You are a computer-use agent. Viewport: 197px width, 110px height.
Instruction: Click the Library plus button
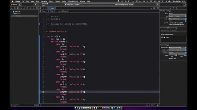click(157, 5)
